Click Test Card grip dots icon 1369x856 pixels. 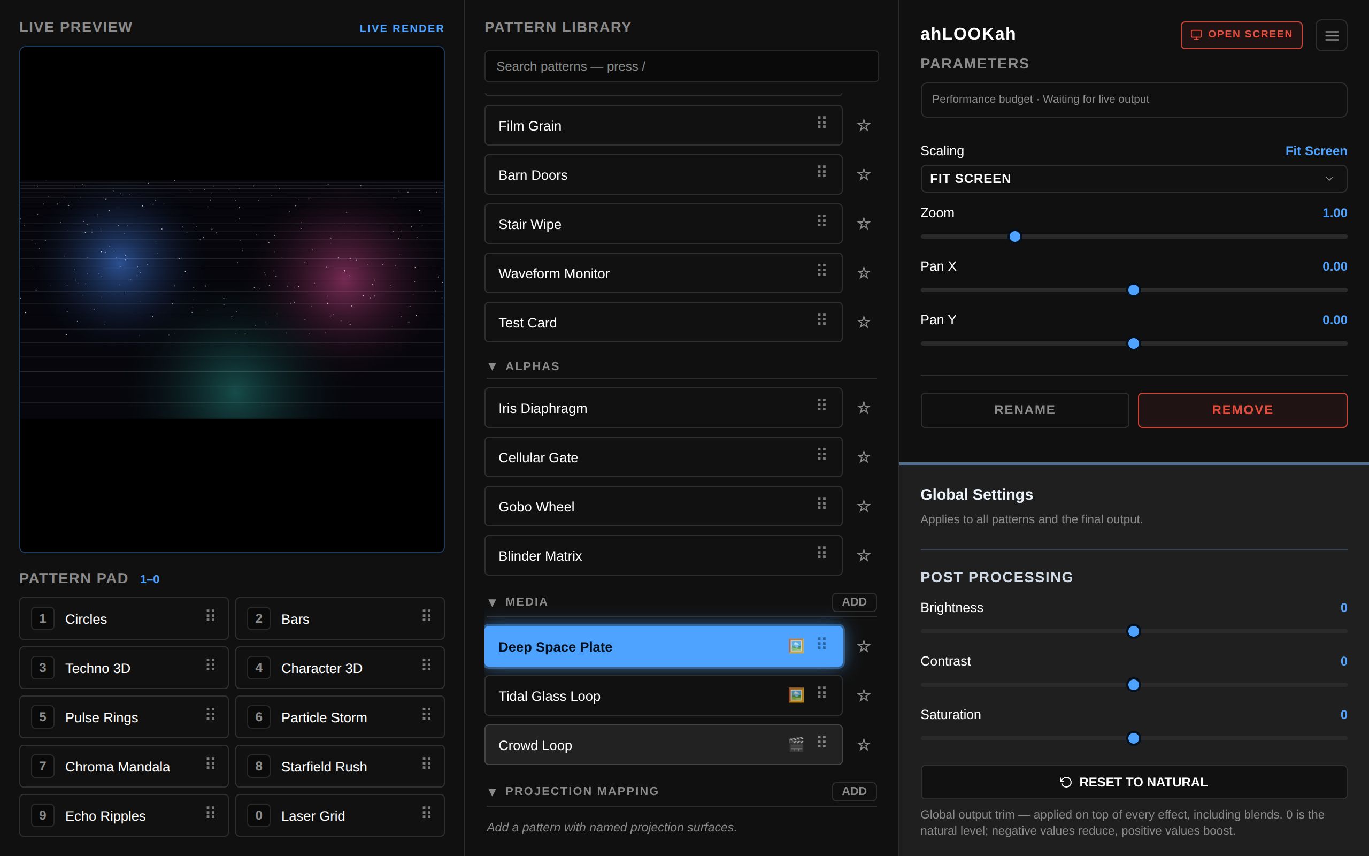click(821, 319)
